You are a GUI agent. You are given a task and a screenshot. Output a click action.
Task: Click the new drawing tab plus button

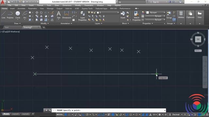44,27
